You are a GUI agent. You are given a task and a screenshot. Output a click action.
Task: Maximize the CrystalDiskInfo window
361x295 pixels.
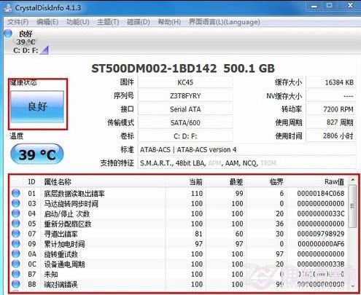click(329, 6)
